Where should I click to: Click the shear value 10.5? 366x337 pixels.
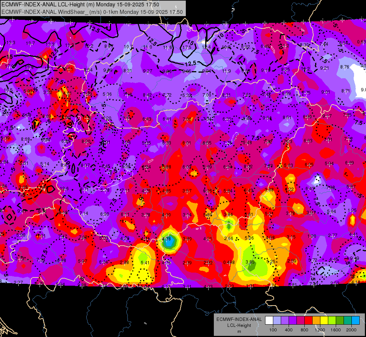click(x=8, y=90)
